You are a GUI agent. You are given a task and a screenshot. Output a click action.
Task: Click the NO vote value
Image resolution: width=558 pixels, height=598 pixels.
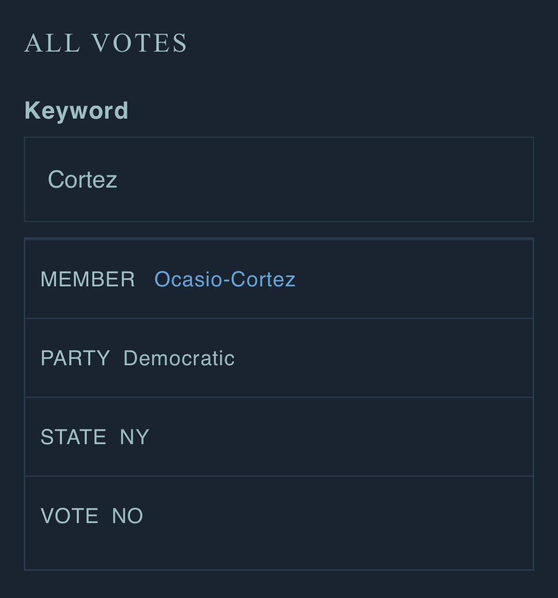[127, 516]
